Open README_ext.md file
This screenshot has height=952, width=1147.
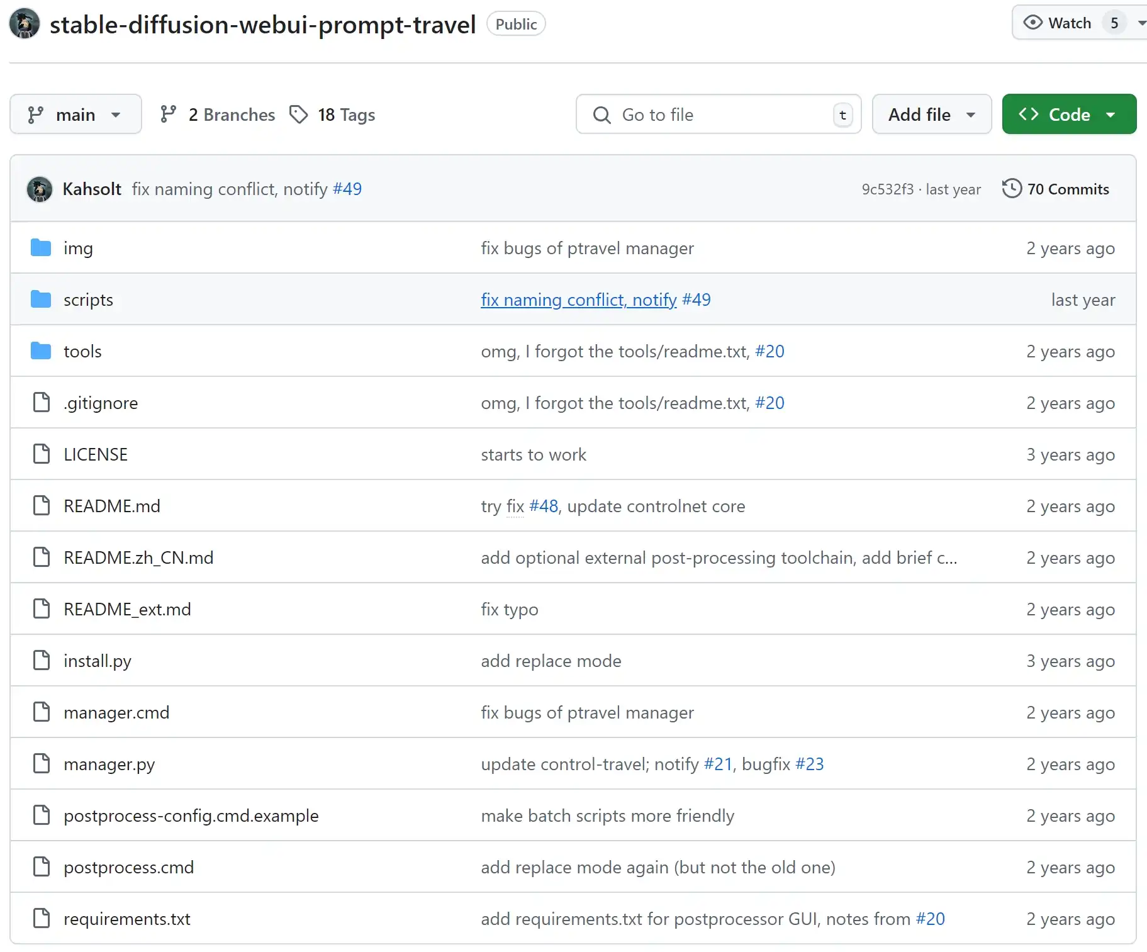point(127,609)
